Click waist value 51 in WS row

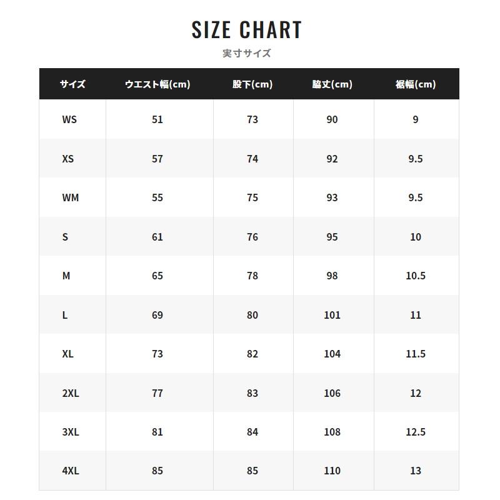pos(157,119)
